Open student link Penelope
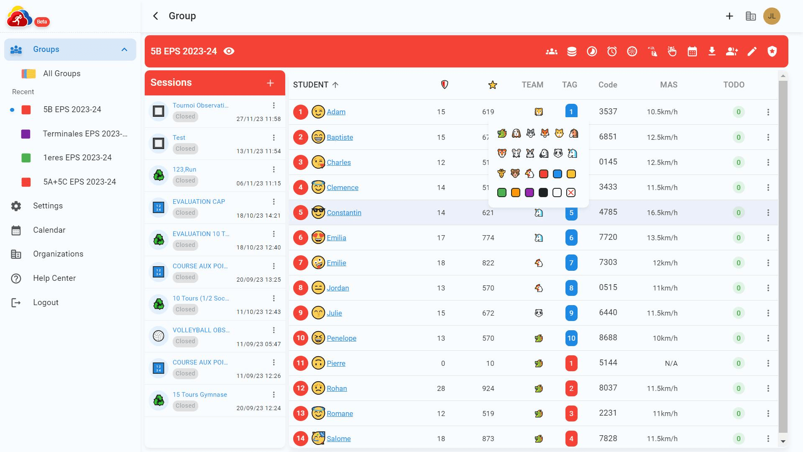This screenshot has width=803, height=452. pyautogui.click(x=341, y=338)
